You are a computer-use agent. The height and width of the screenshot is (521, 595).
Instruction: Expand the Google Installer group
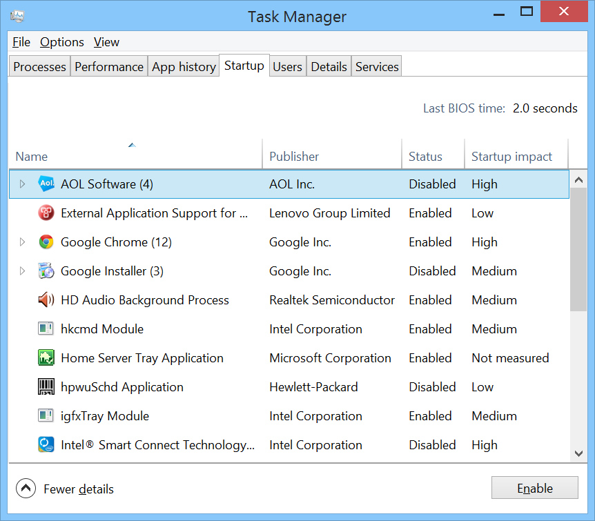point(22,271)
